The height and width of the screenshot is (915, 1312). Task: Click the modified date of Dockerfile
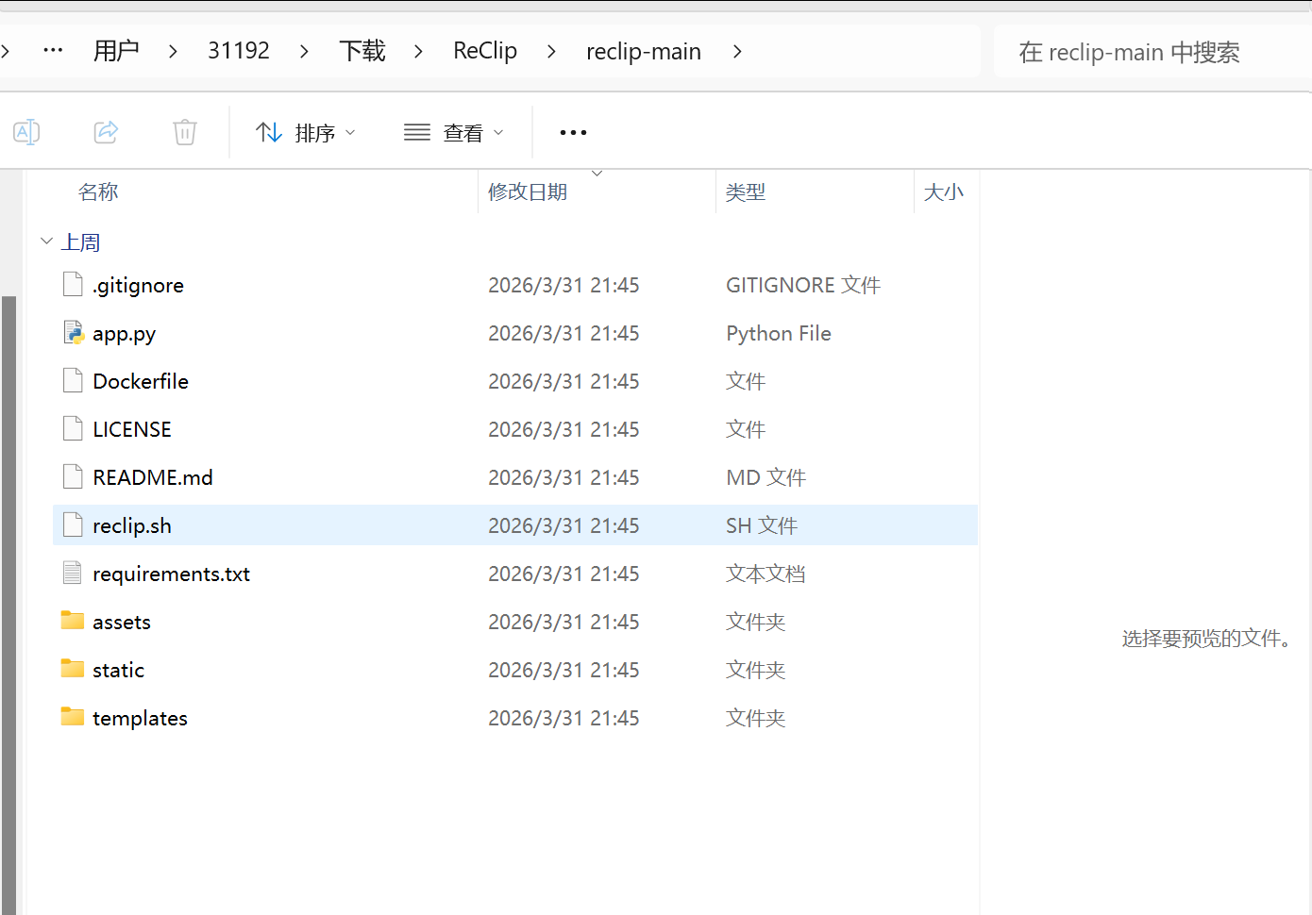(x=563, y=381)
